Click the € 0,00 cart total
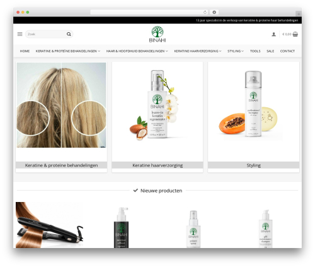The image size is (315, 267). coord(287,34)
